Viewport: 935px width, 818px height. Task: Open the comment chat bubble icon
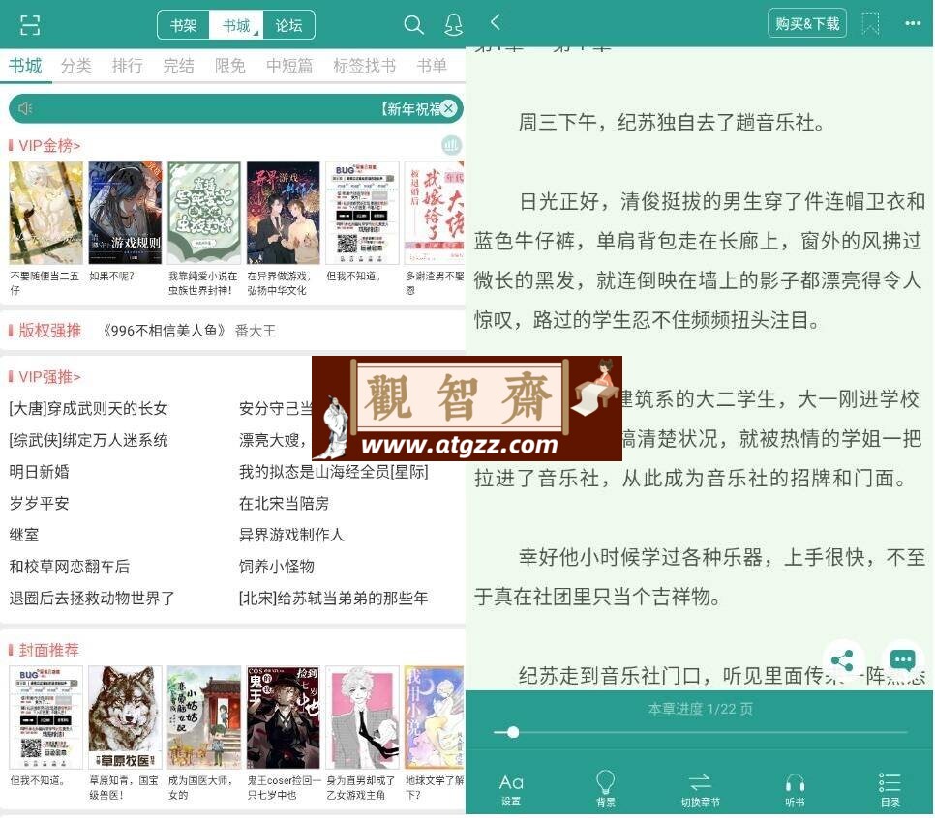902,660
